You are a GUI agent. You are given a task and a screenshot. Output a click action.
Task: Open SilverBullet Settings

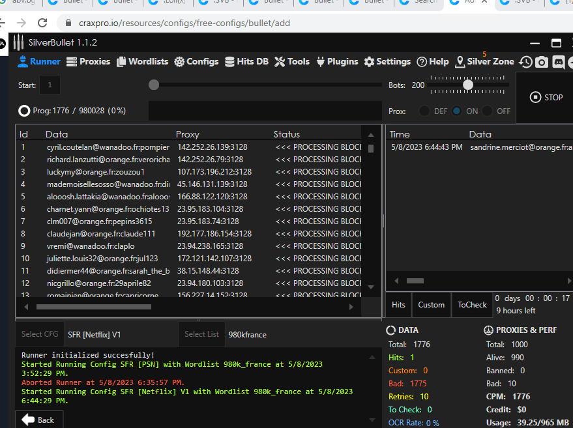(x=387, y=61)
